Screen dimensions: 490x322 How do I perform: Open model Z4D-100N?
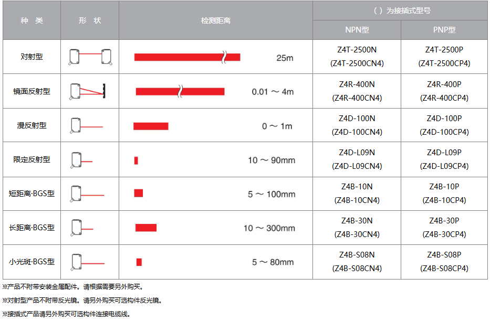coord(357,119)
